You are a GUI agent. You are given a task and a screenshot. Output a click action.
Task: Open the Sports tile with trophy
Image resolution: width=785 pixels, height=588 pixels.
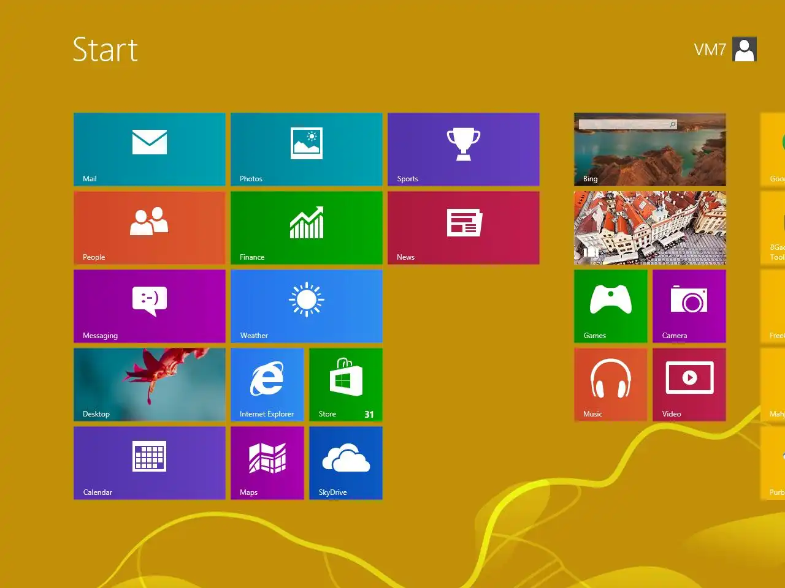point(464,149)
